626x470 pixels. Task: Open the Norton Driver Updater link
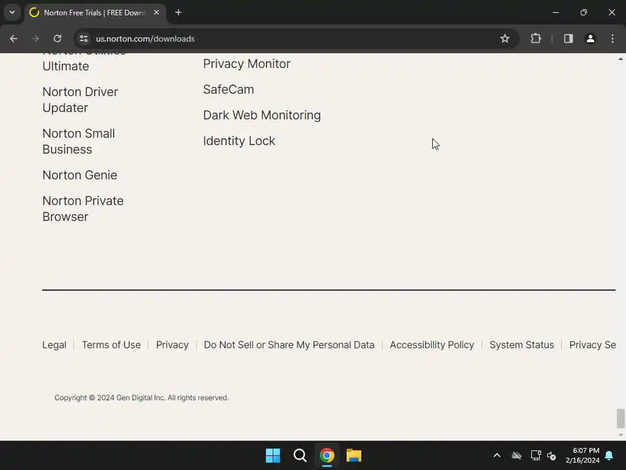[80, 100]
